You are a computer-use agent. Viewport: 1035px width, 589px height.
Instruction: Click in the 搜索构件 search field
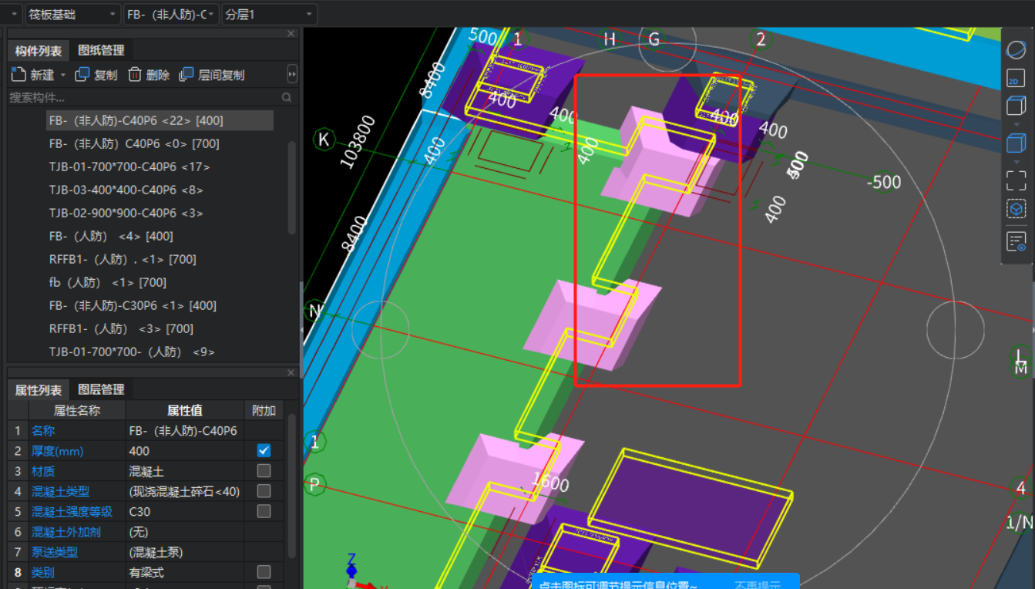[x=143, y=97]
